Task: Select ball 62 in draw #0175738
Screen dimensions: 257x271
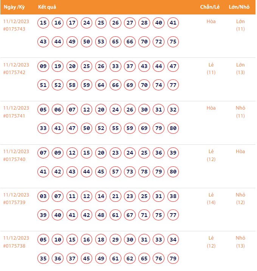Action: pos(130,259)
